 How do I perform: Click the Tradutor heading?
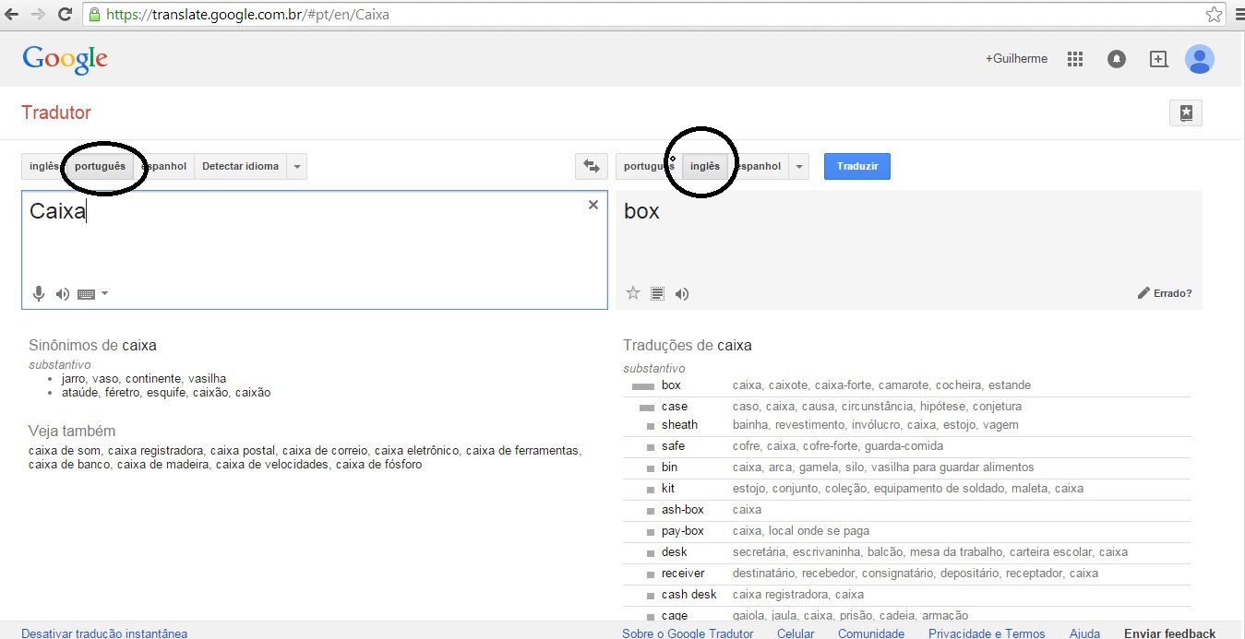[56, 112]
